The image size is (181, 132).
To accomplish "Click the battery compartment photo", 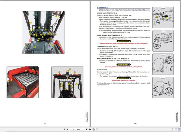I will click(23, 82).
